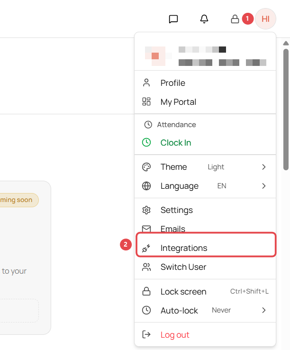Screen dimensions: 290x350
Task: Click the Ctrl+Shift+L shortcut text
Action: coord(249,291)
